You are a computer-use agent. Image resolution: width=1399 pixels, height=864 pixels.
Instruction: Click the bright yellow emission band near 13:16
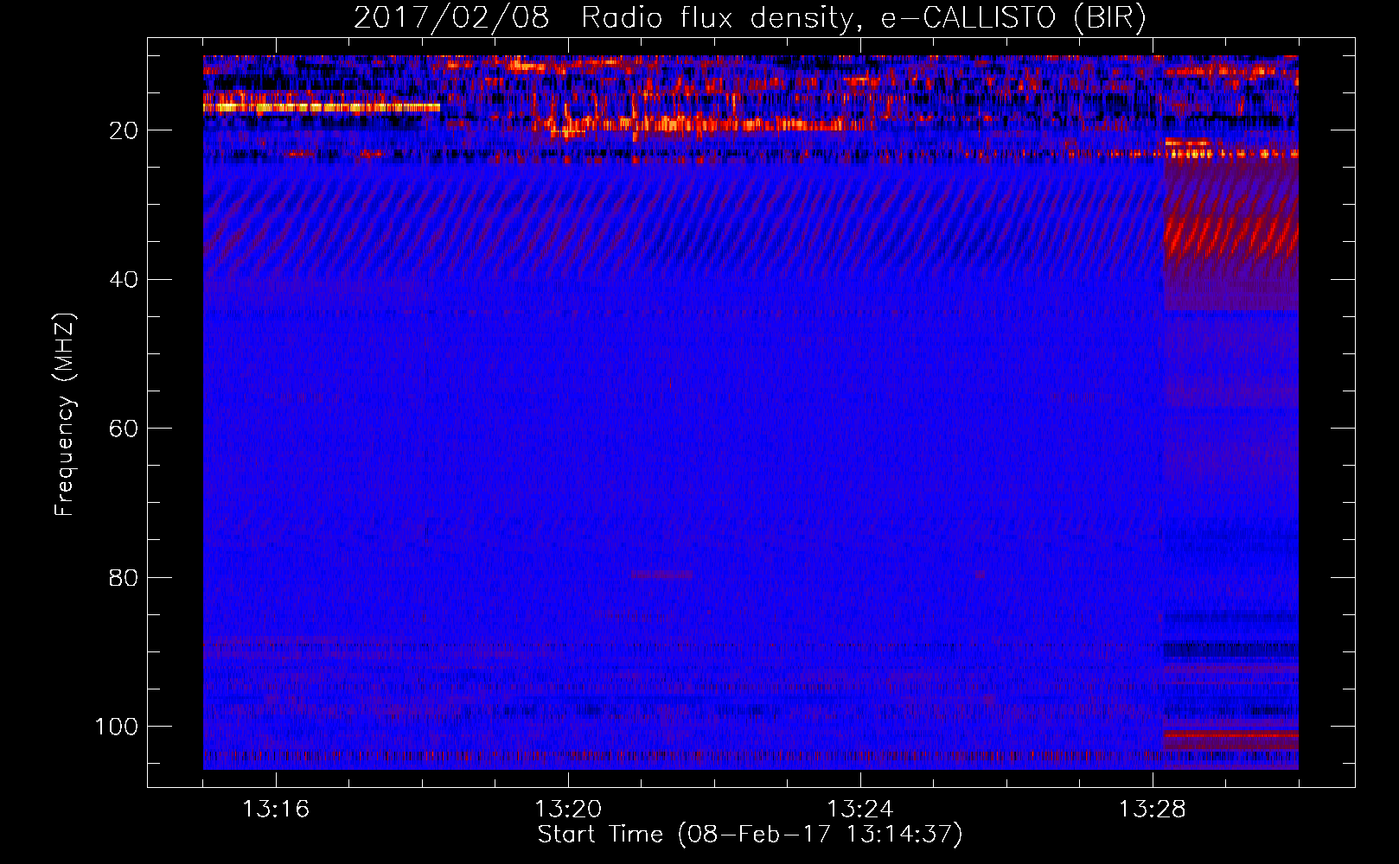[322, 107]
